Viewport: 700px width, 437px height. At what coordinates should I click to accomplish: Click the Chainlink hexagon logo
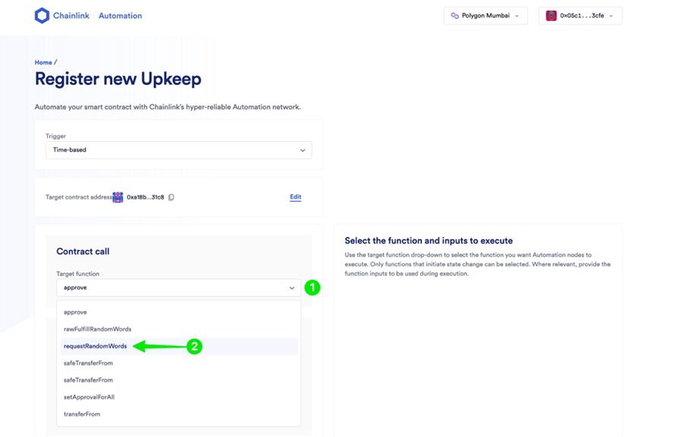coord(42,16)
